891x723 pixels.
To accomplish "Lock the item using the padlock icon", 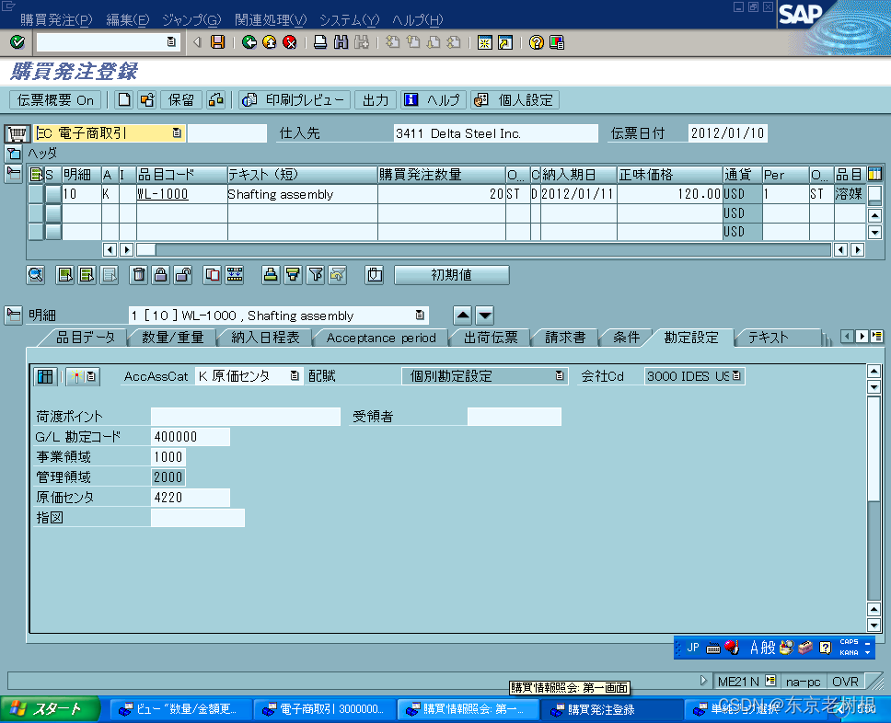I will [x=162, y=275].
